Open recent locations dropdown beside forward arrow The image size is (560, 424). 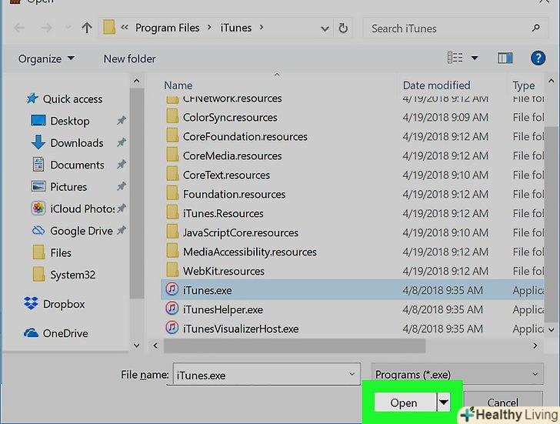click(x=68, y=28)
